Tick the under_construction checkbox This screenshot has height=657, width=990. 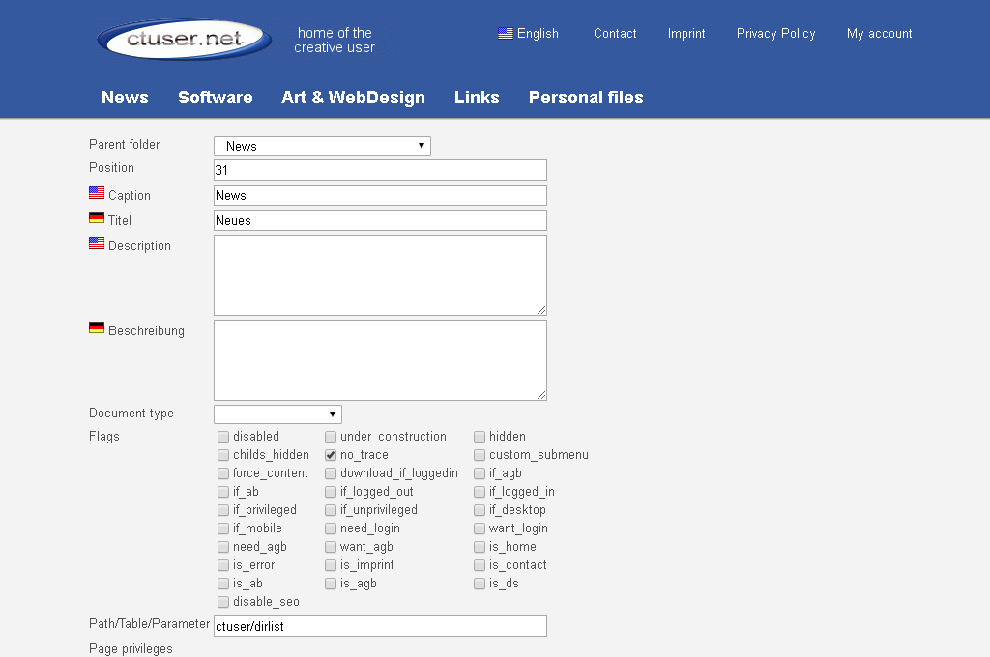point(331,437)
